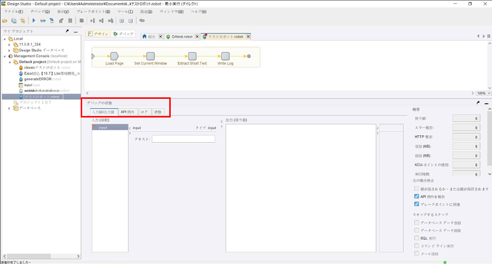
Task: Select the API 例外 tab
Action: (127, 112)
